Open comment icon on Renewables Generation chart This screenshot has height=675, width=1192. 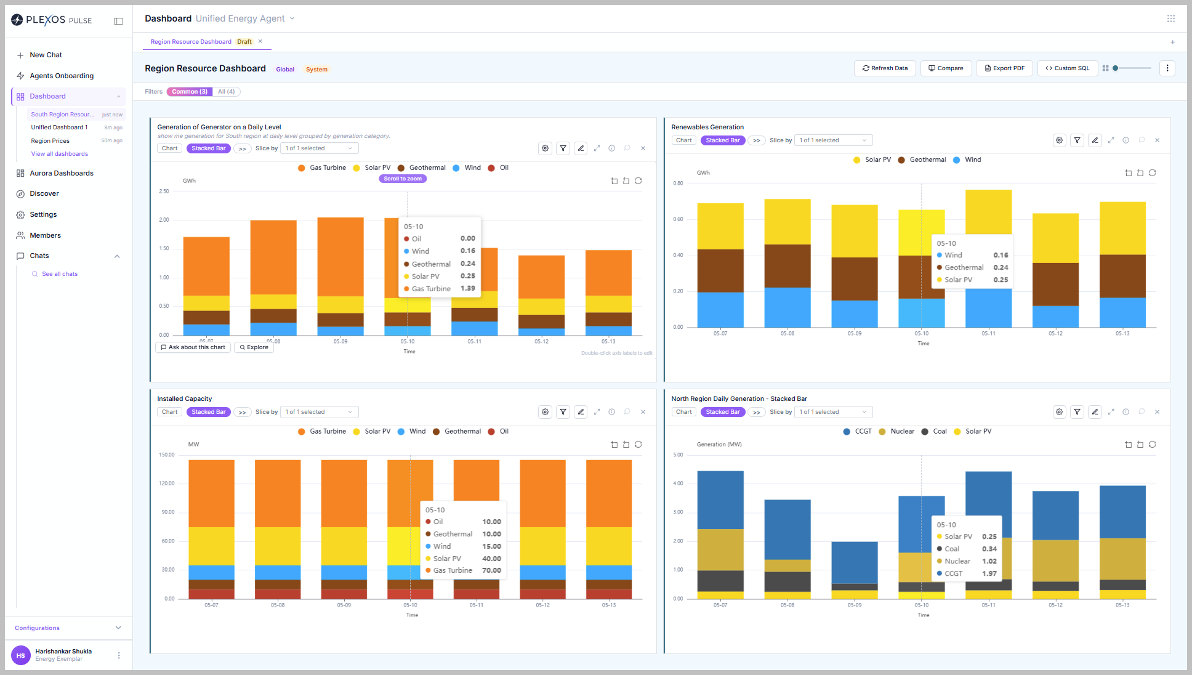pos(1142,140)
